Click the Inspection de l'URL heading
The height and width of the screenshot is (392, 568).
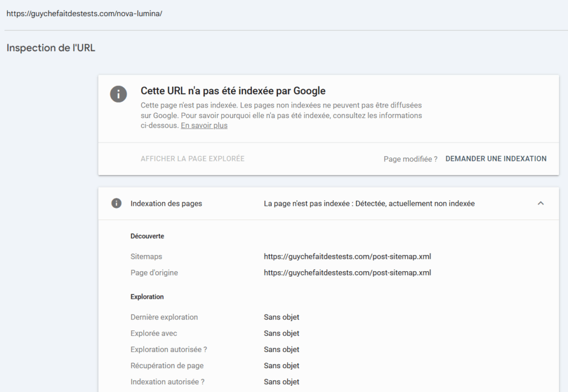[x=51, y=48]
